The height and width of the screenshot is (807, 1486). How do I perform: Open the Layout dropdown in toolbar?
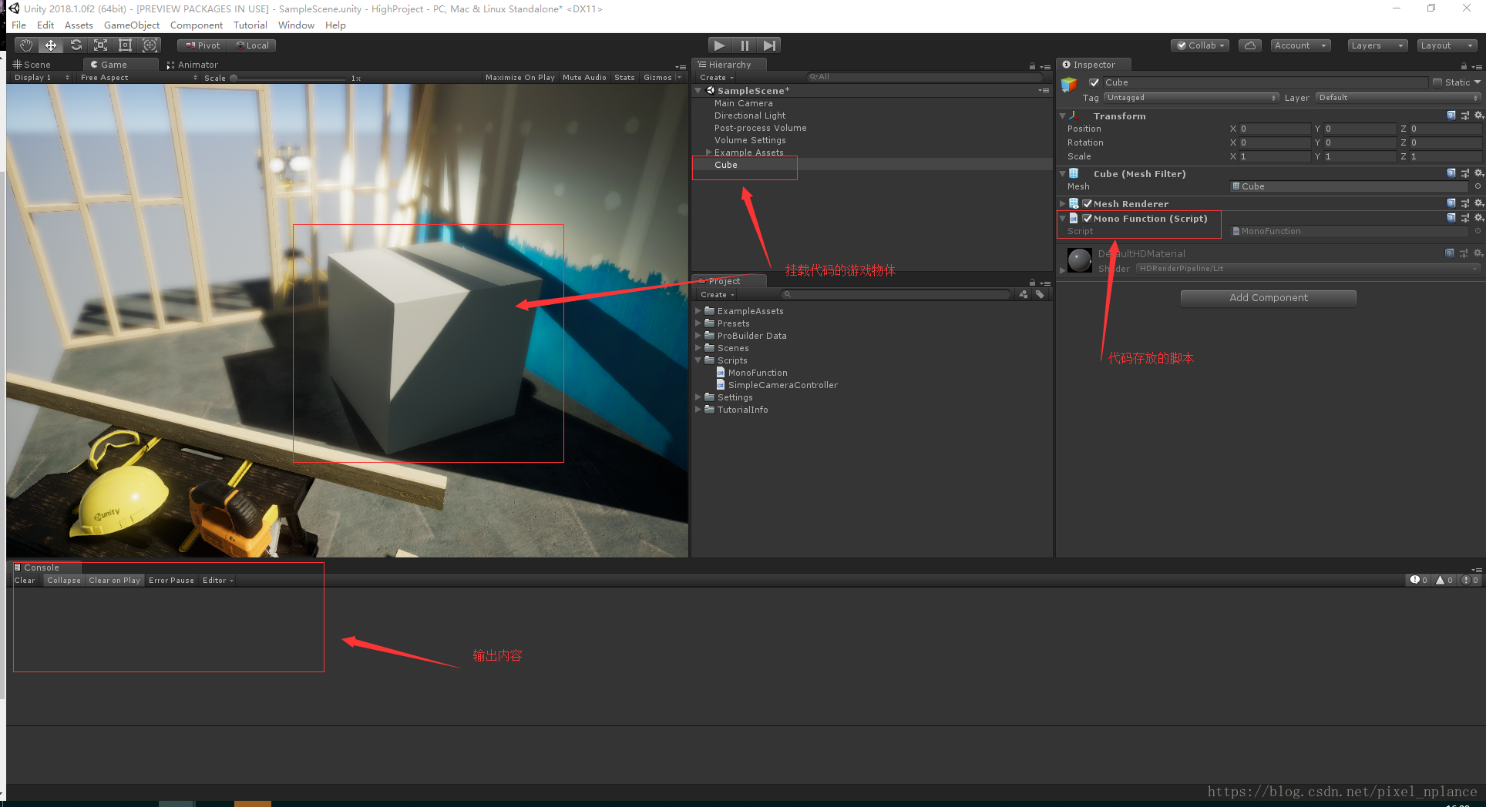point(1447,45)
